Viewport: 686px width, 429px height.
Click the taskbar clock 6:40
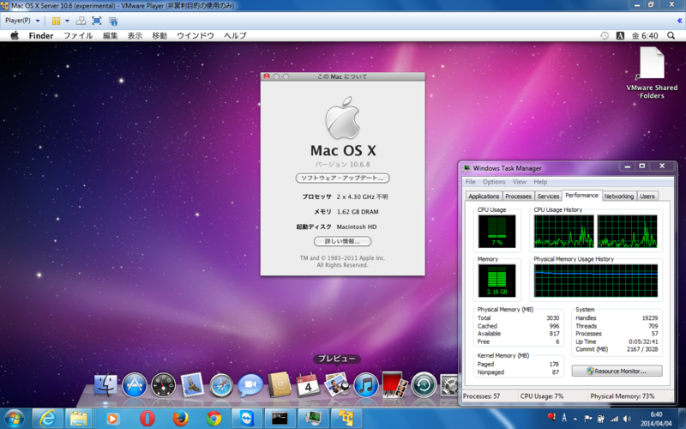(x=656, y=414)
